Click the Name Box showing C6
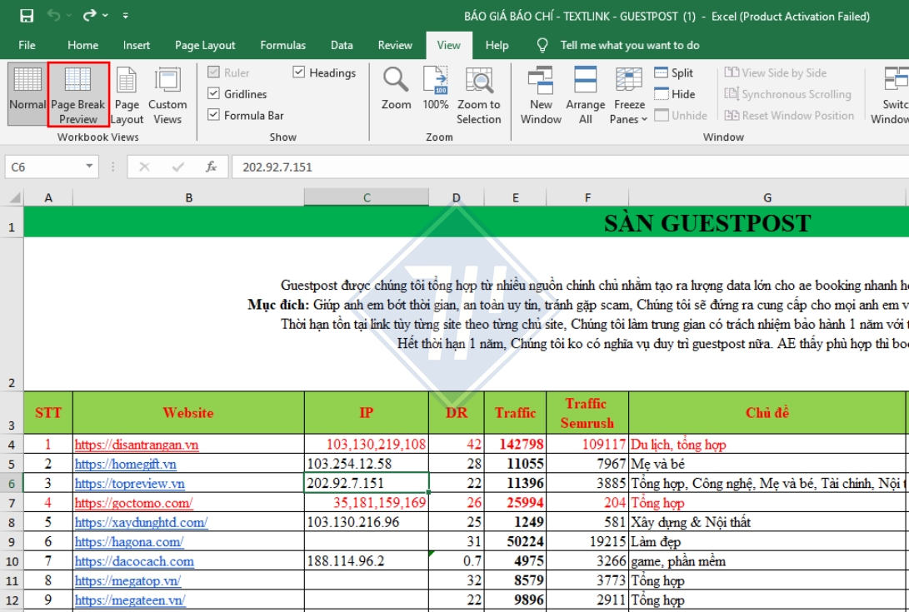The height and width of the screenshot is (612, 909). coord(44,167)
